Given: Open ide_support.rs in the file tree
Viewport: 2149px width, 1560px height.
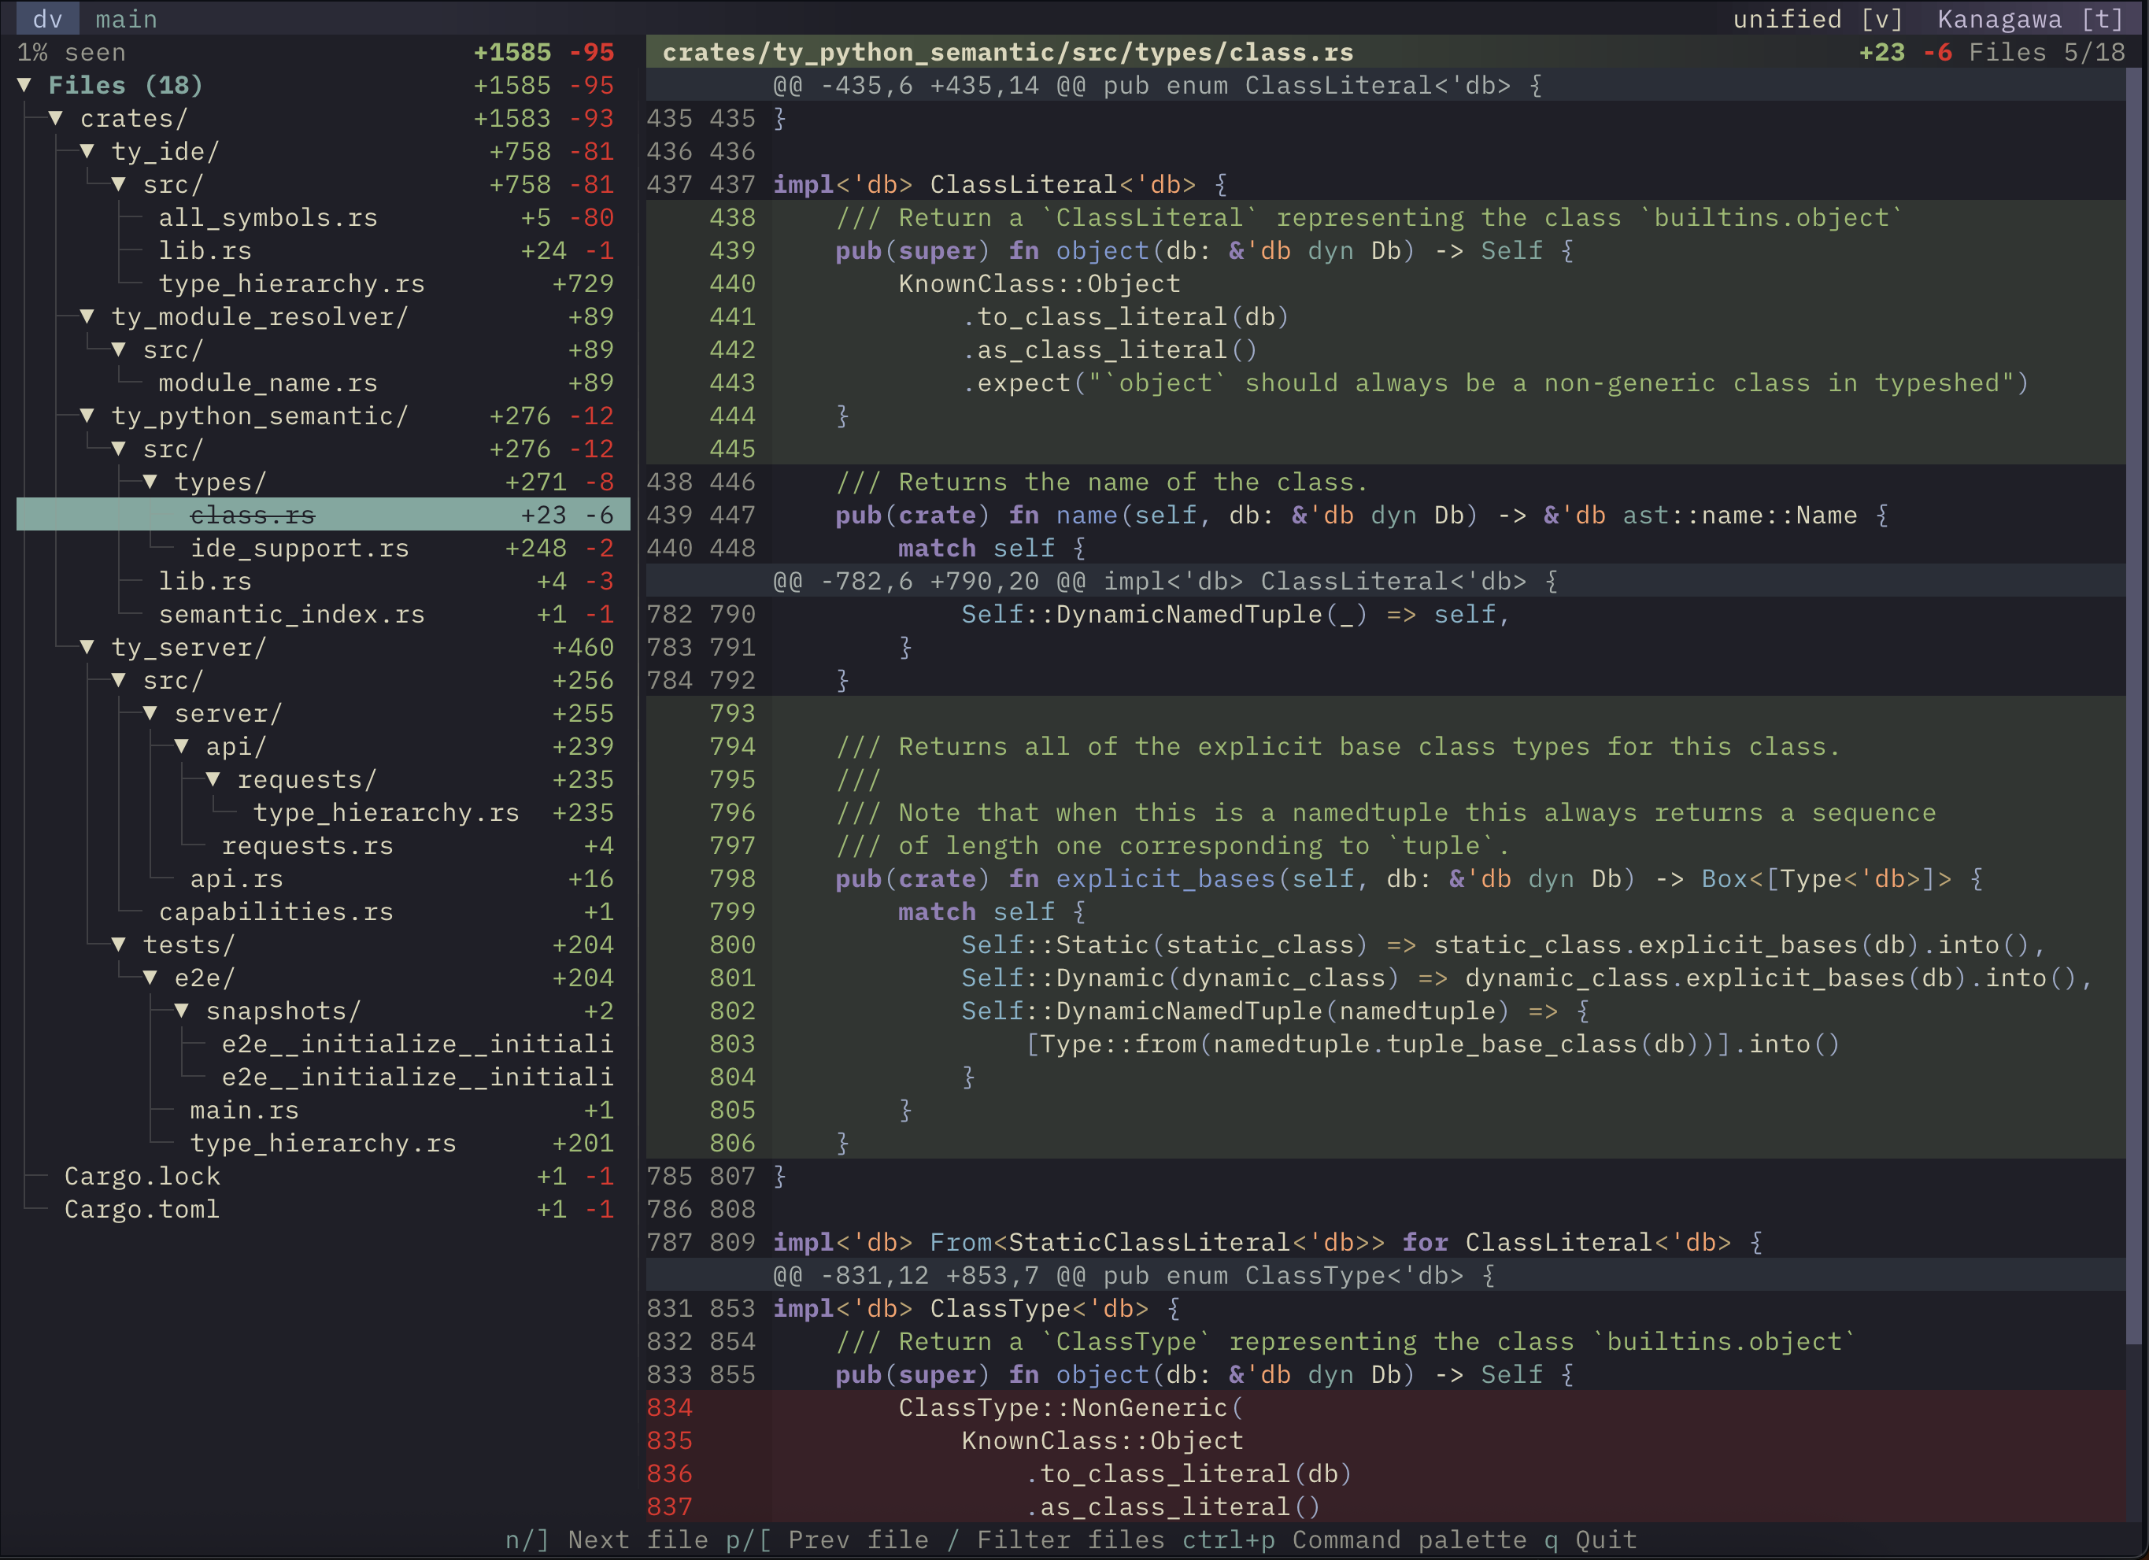Looking at the screenshot, I should 299,549.
